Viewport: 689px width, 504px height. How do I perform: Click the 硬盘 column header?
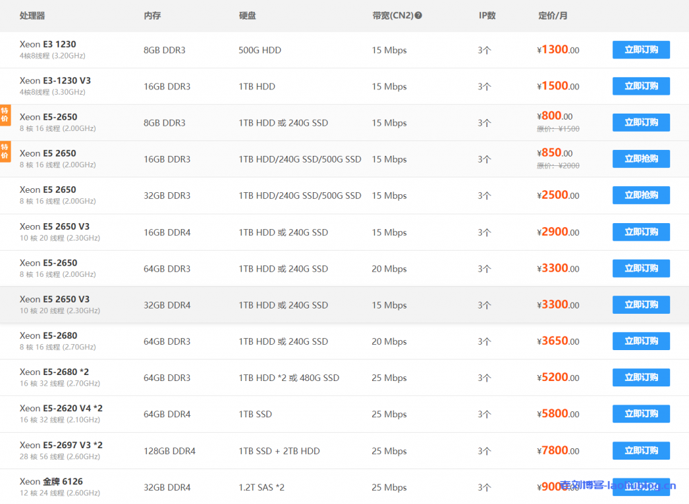247,15
